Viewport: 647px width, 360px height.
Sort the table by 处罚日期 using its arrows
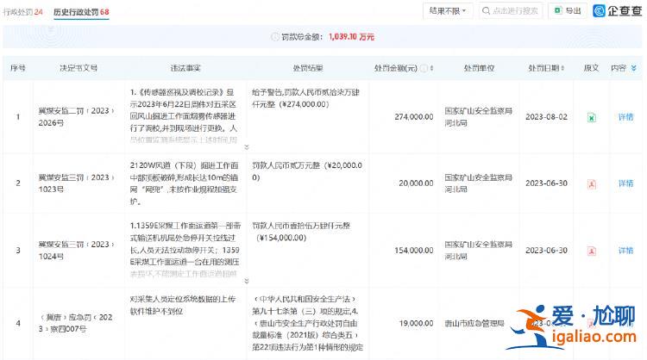[x=566, y=68]
